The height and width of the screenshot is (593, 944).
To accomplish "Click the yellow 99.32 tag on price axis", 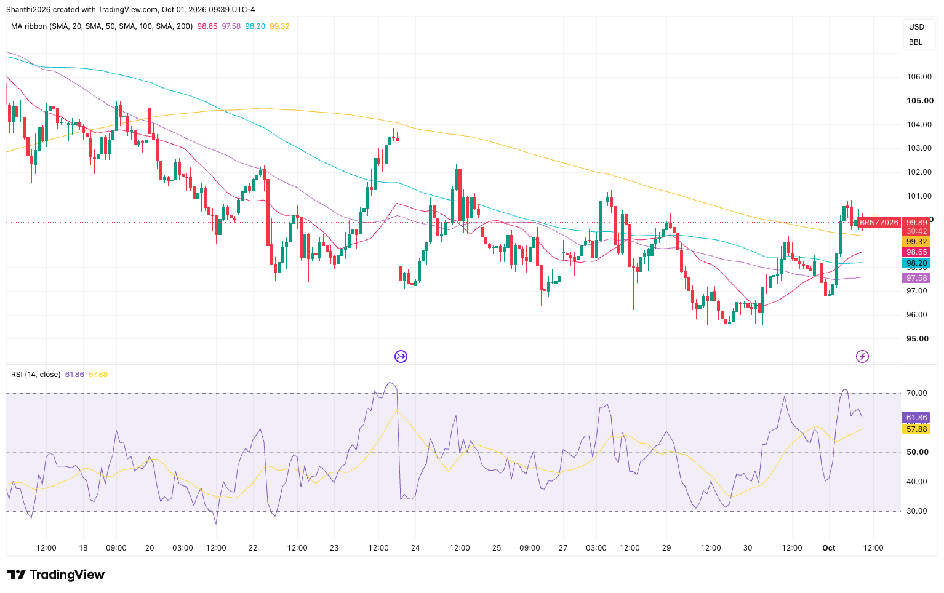I will pos(917,242).
